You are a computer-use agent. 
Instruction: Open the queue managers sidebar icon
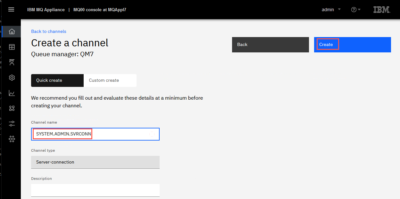point(12,62)
